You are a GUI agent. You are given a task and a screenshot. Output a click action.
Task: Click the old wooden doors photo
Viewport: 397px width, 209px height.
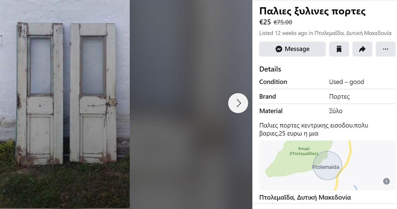tap(65, 104)
